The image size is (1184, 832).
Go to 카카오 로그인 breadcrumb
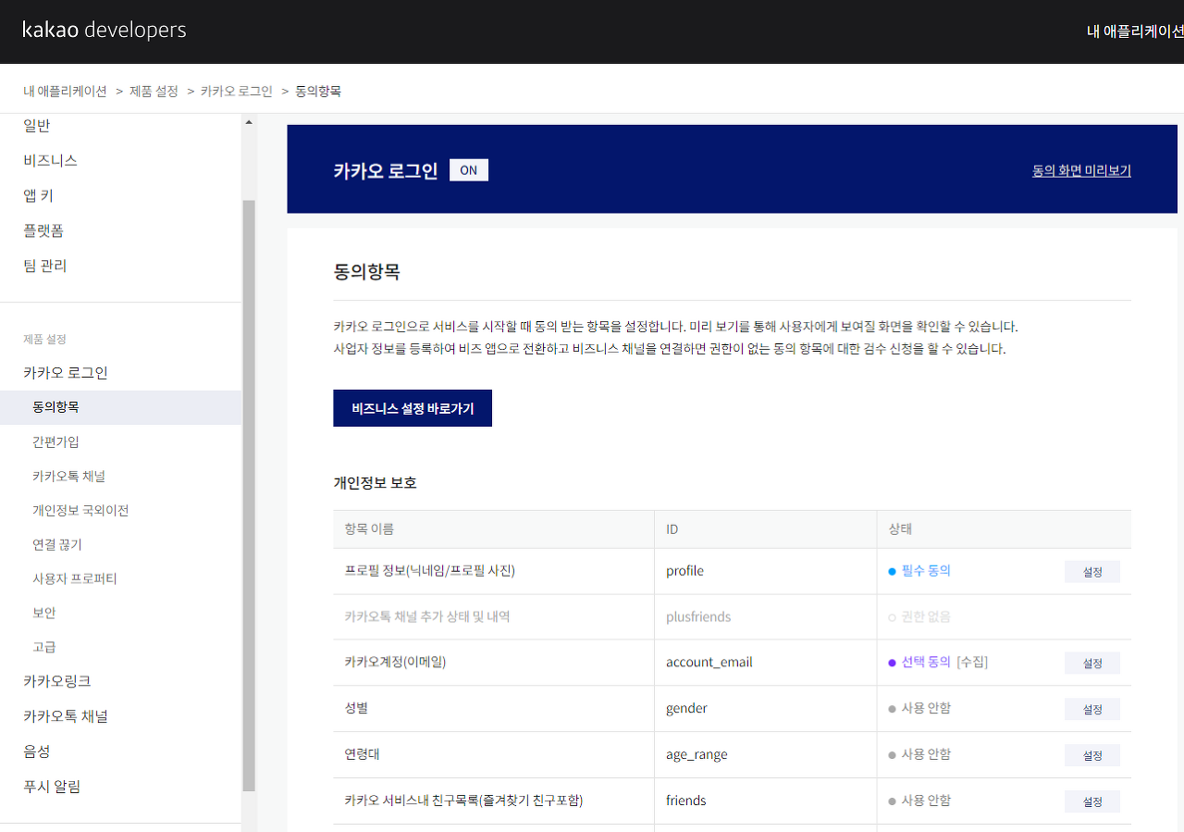coord(236,91)
